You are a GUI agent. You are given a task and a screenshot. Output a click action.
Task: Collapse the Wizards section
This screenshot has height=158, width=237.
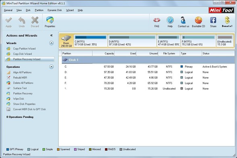pos(52,43)
